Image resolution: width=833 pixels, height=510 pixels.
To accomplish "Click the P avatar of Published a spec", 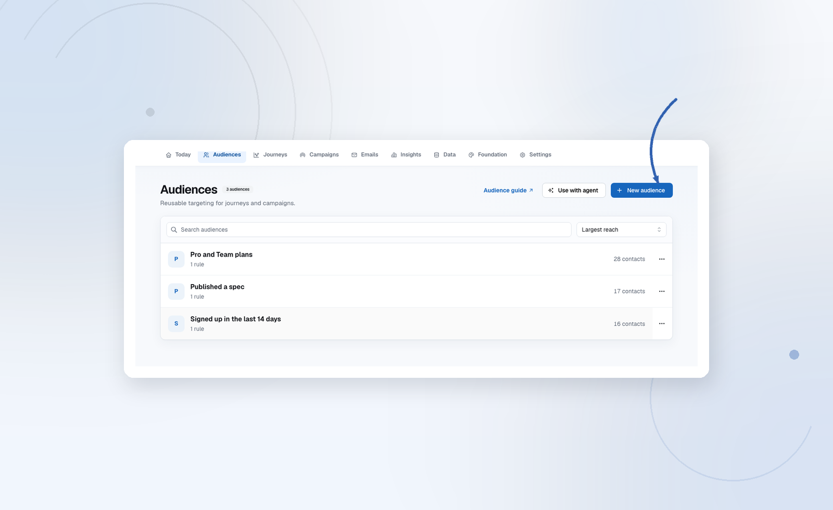I will [176, 291].
